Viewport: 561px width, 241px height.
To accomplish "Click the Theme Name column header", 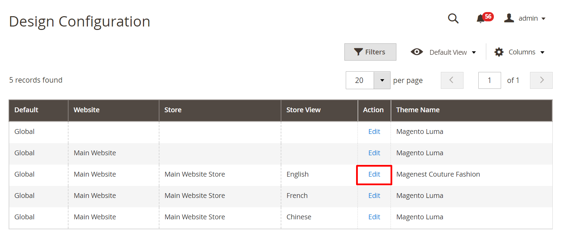I will pos(418,110).
